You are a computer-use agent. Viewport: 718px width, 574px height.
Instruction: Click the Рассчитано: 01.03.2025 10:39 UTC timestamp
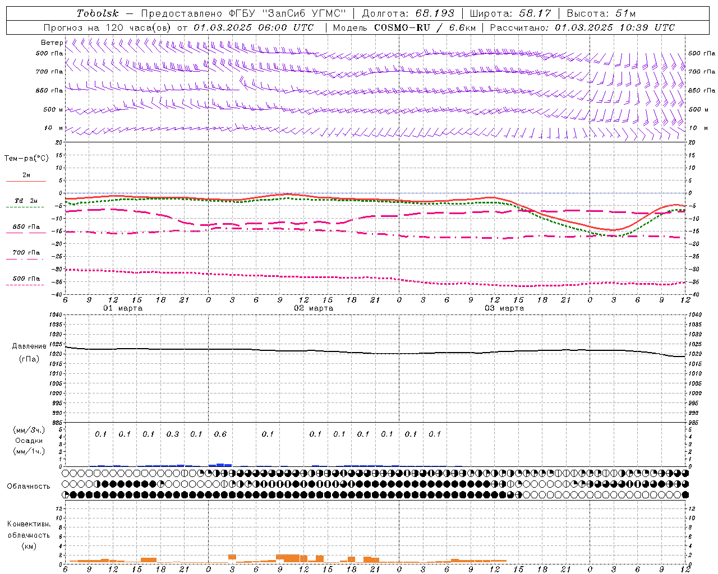click(x=582, y=27)
